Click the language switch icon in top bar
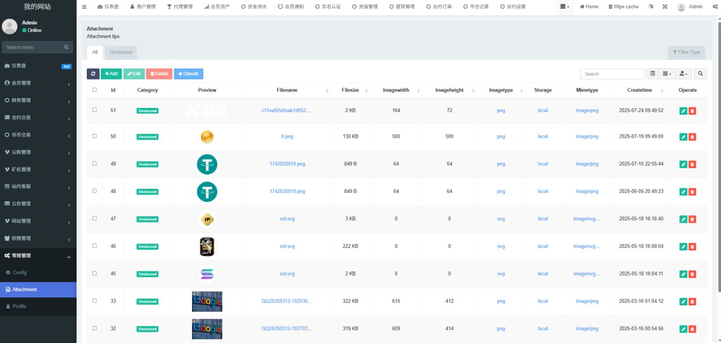This screenshot has height=343, width=721. pos(651,7)
